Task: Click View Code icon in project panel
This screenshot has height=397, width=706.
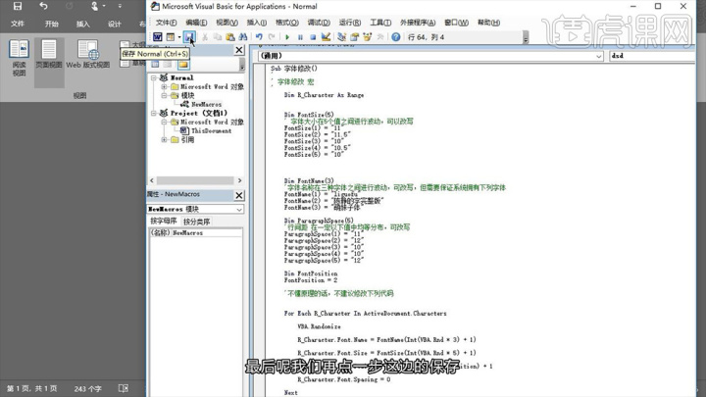Action: click(155, 65)
